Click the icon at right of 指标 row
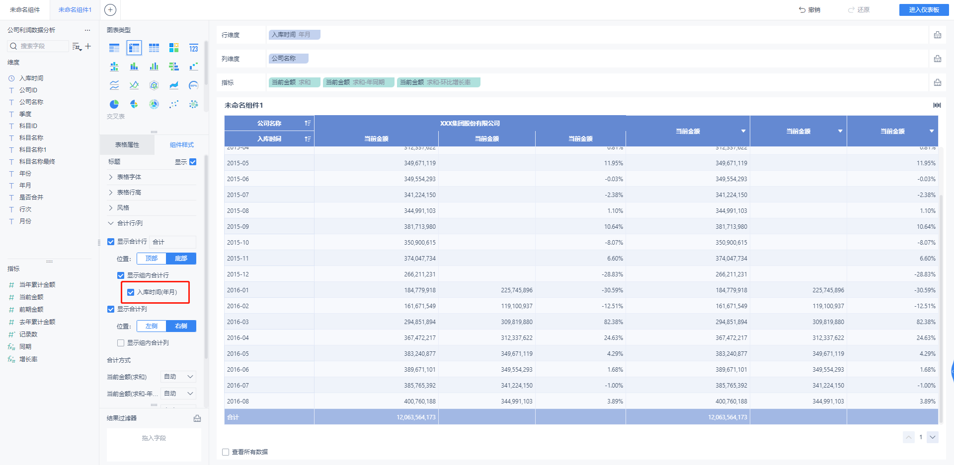954x465 pixels. (938, 82)
